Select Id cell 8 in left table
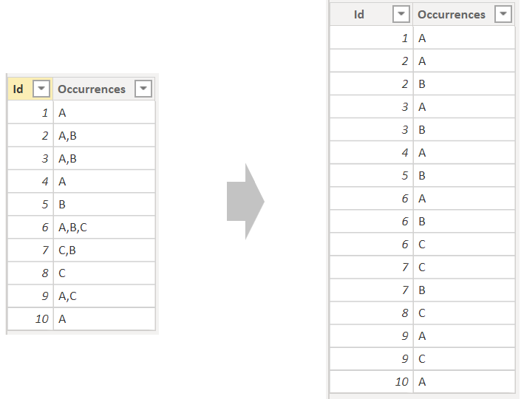Viewport: 521px width, 399px height. pos(30,273)
